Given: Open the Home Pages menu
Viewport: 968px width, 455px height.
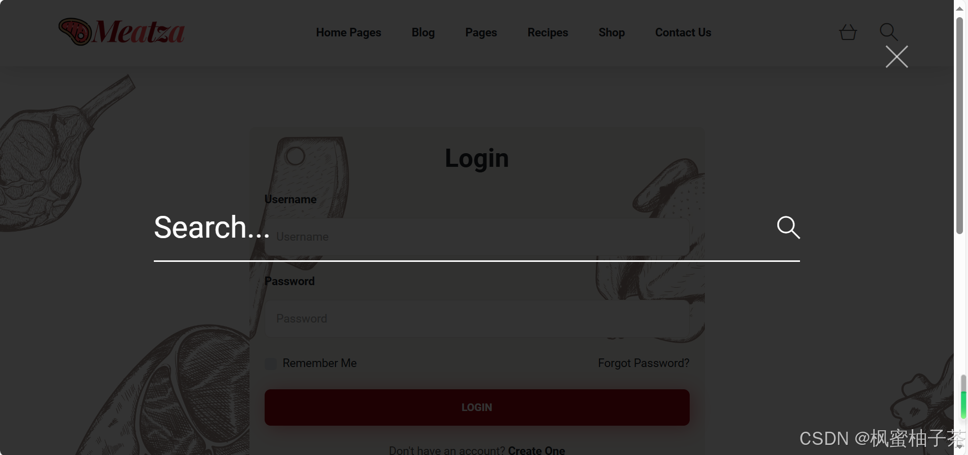Looking at the screenshot, I should pos(349,32).
